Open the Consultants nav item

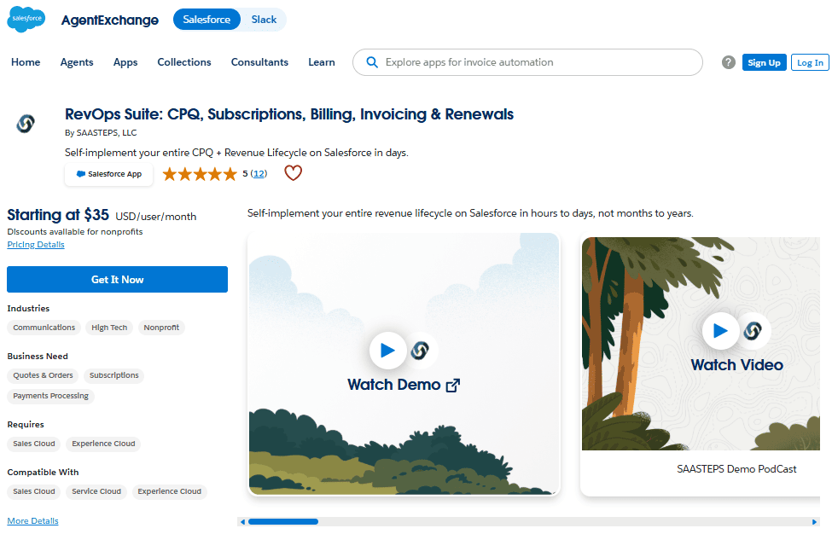click(x=259, y=62)
